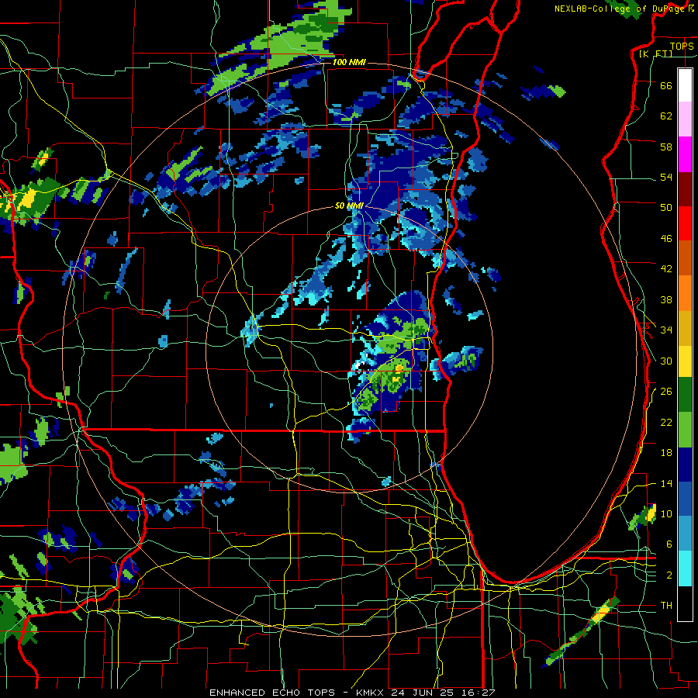Choose the dark orange legend band
This screenshot has height=698, width=698.
pyautogui.click(x=685, y=257)
